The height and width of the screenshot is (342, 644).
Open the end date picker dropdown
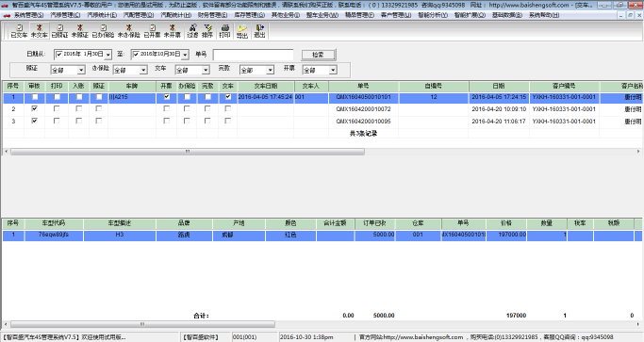(185, 55)
